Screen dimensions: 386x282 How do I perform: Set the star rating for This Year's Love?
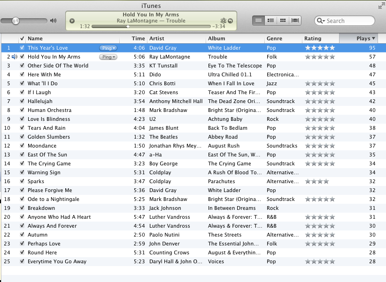pyautogui.click(x=320, y=48)
